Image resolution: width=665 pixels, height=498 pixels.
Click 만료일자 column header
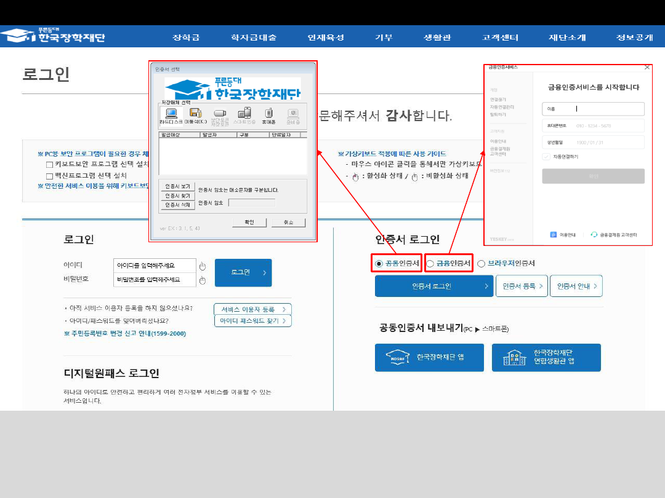[x=285, y=135]
